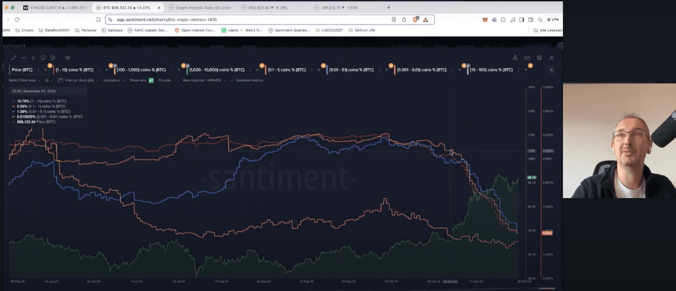This screenshot has width=676, height=291.
Task: Expand the Indicators dropdown
Action: pos(114,80)
